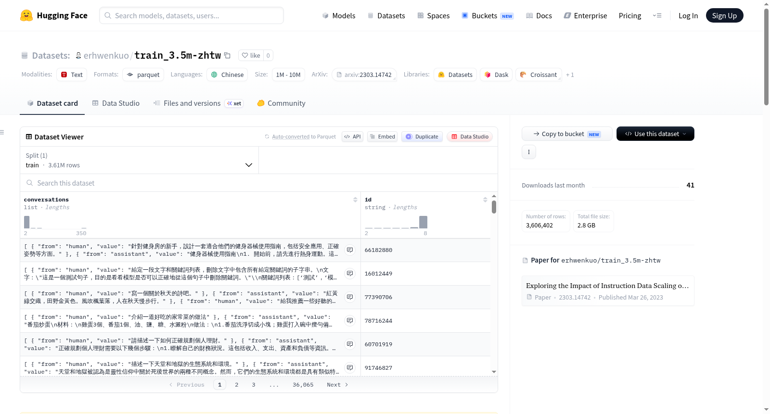Go to page 3 of the dataset
Image resolution: width=770 pixels, height=414 pixels.
(x=254, y=385)
